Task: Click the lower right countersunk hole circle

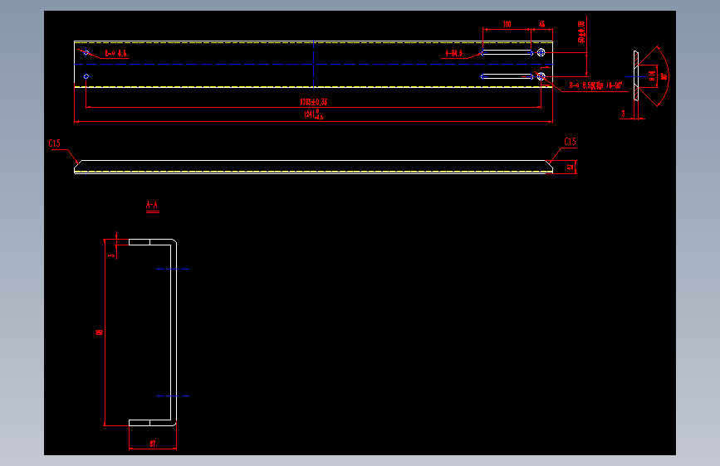Action: [x=541, y=76]
